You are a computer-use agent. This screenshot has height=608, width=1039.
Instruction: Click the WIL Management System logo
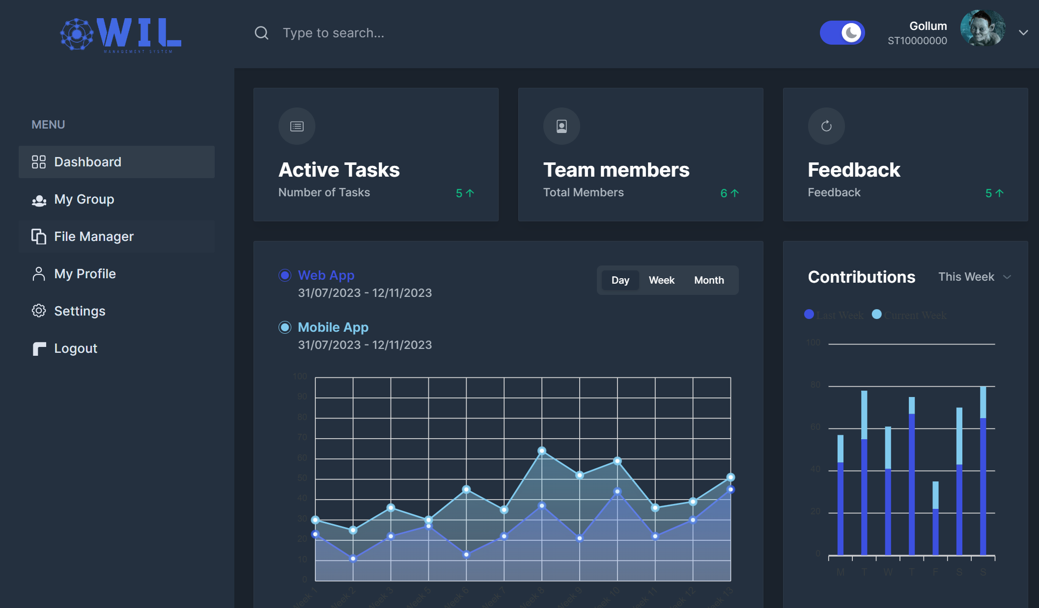pos(121,34)
